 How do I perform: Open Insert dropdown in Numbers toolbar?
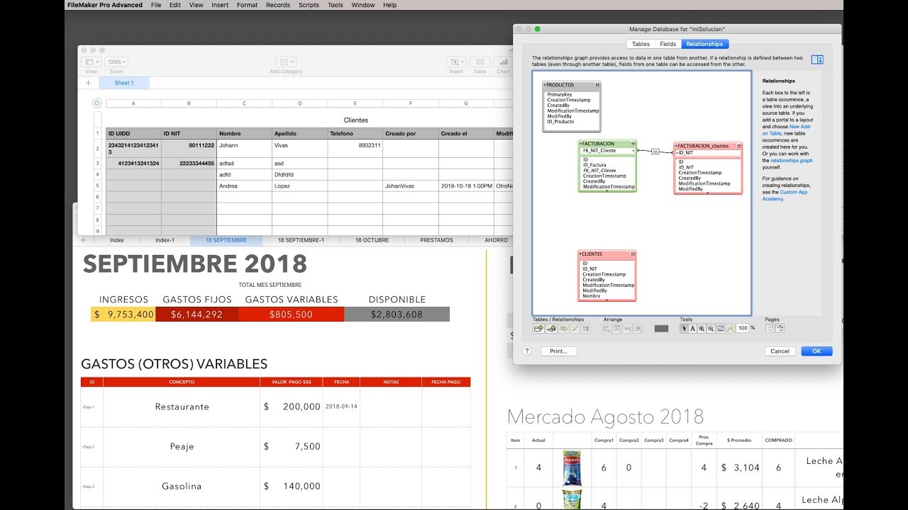tap(456, 62)
